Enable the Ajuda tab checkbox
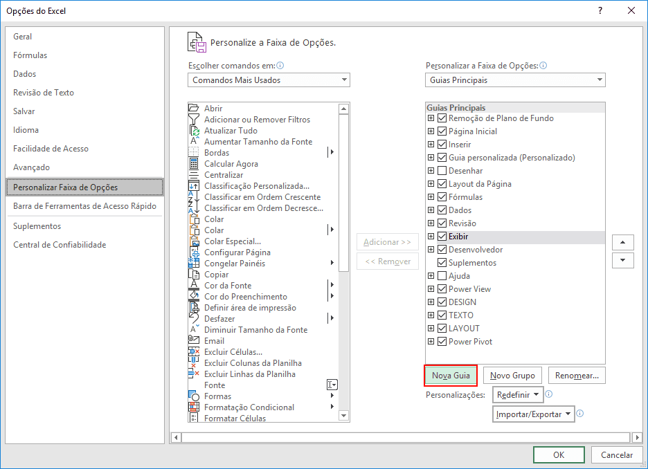648x469 pixels. [441, 275]
